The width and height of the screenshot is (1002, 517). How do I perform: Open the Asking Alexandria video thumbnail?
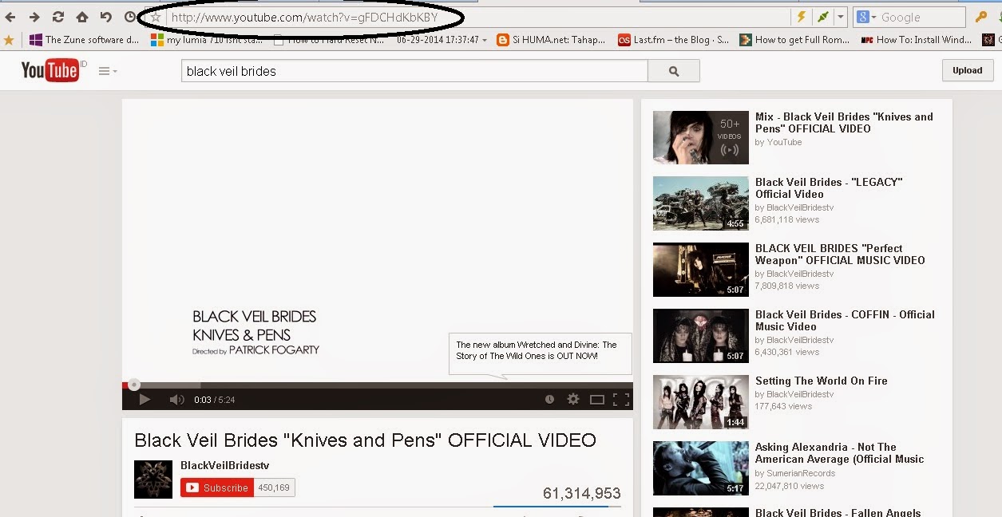pyautogui.click(x=701, y=468)
